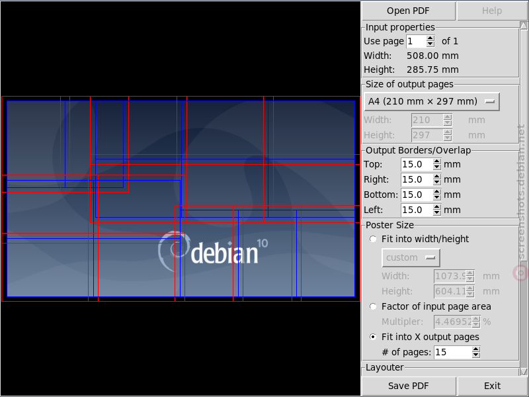Focus the Use page number field
This screenshot has width=529, height=397.
(x=416, y=41)
